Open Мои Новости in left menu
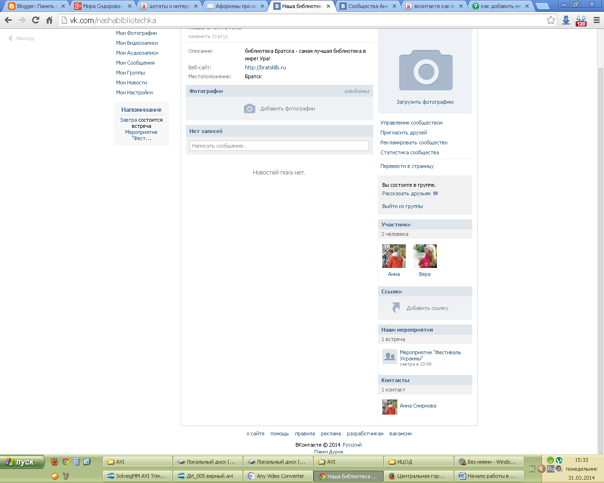The width and height of the screenshot is (604, 483). pos(132,83)
